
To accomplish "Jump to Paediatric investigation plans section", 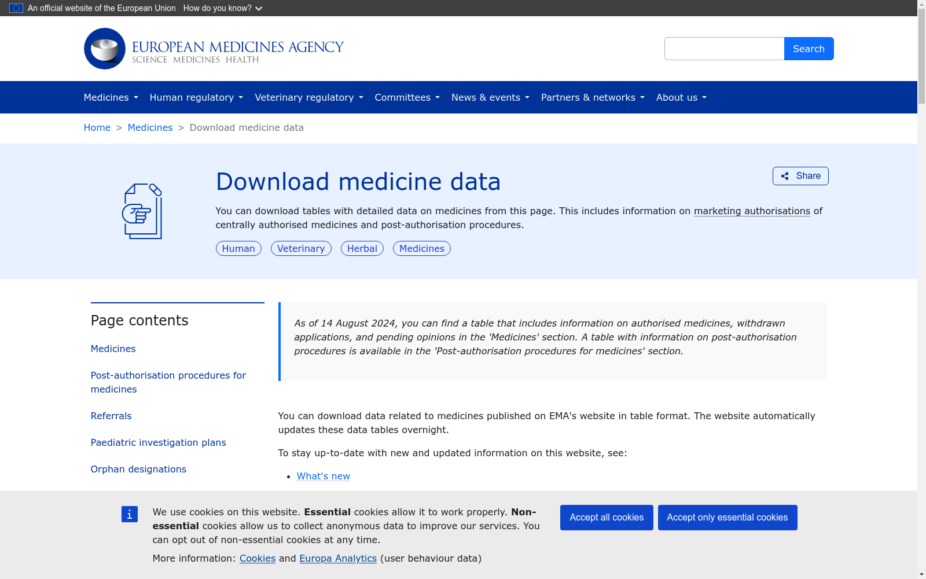I will tap(158, 443).
